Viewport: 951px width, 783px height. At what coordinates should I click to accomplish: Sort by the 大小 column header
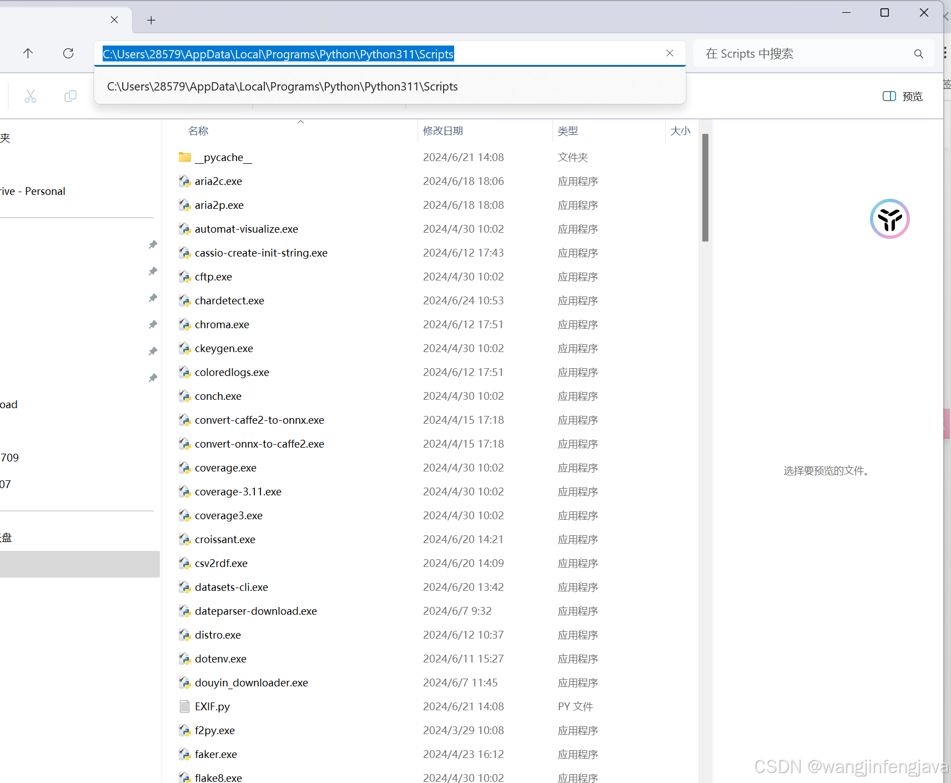[681, 131]
